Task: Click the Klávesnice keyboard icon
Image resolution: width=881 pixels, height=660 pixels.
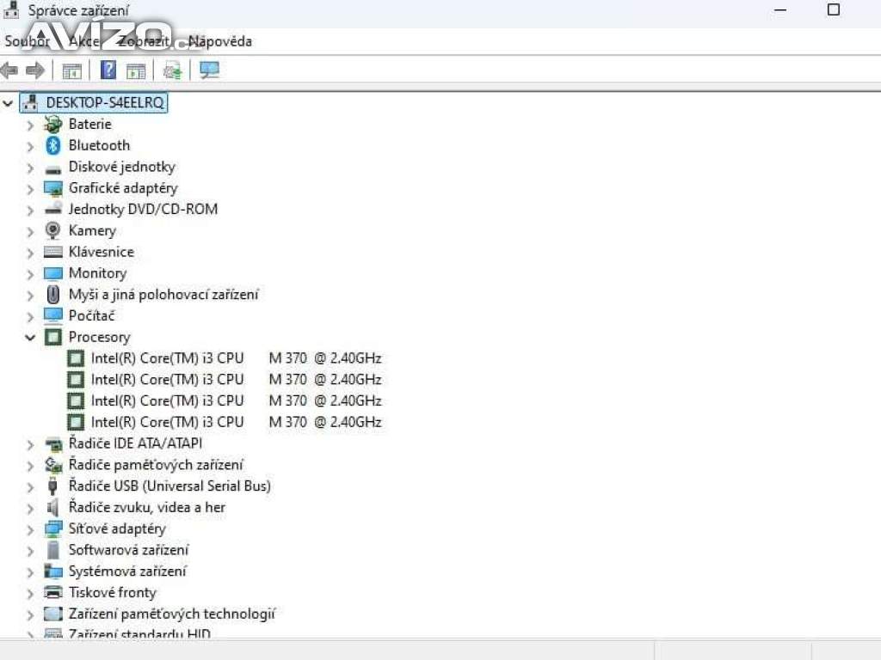Action: pos(52,252)
